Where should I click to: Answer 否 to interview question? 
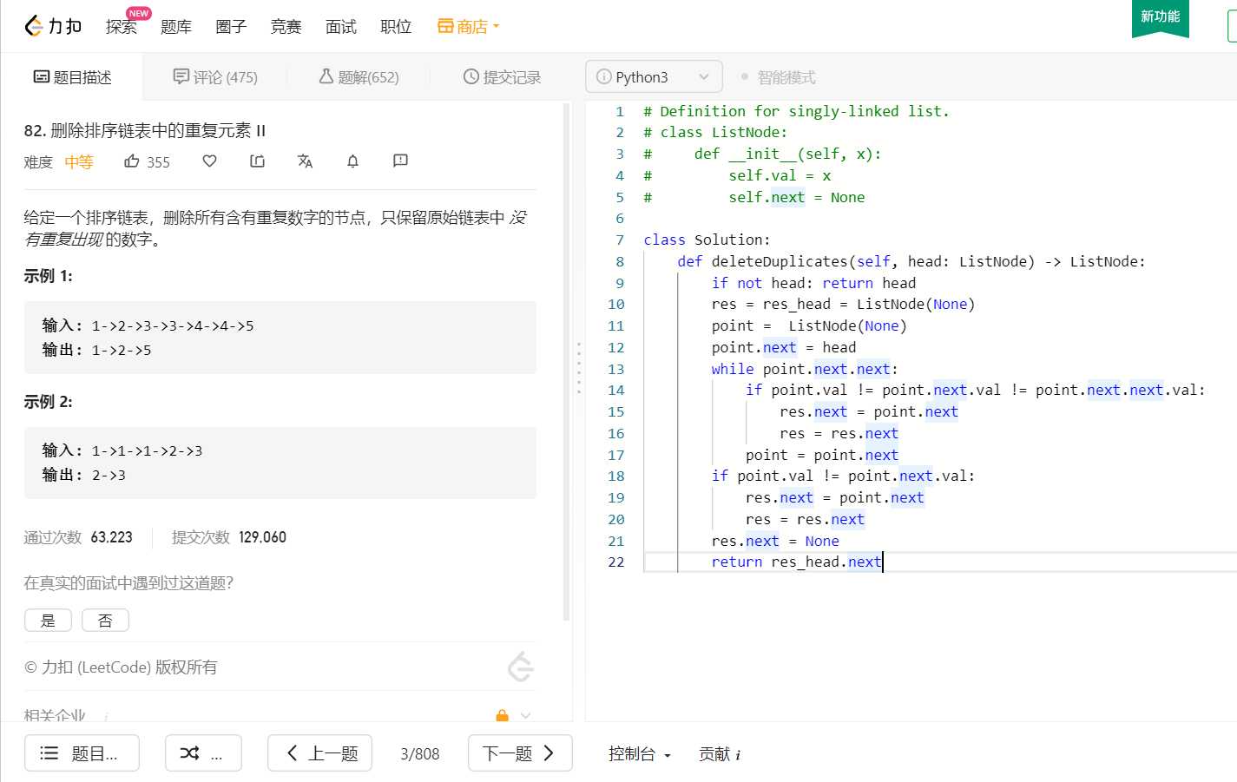point(105,620)
